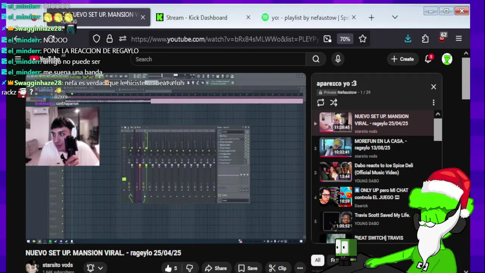Click picture-in-picture icon in address bar
The image size is (485, 273).
tap(327, 39)
